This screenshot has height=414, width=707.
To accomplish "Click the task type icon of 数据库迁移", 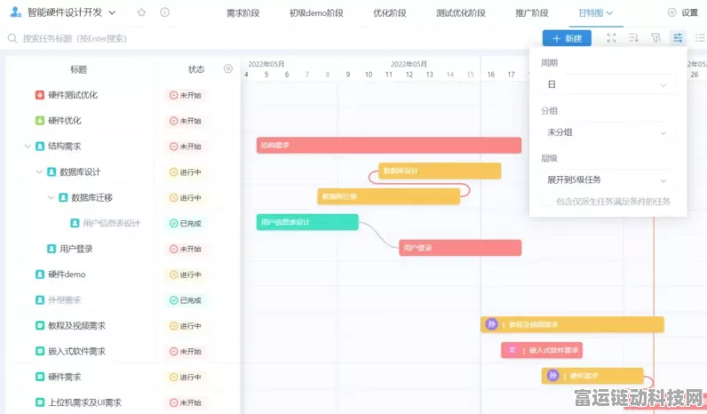I will [x=63, y=197].
